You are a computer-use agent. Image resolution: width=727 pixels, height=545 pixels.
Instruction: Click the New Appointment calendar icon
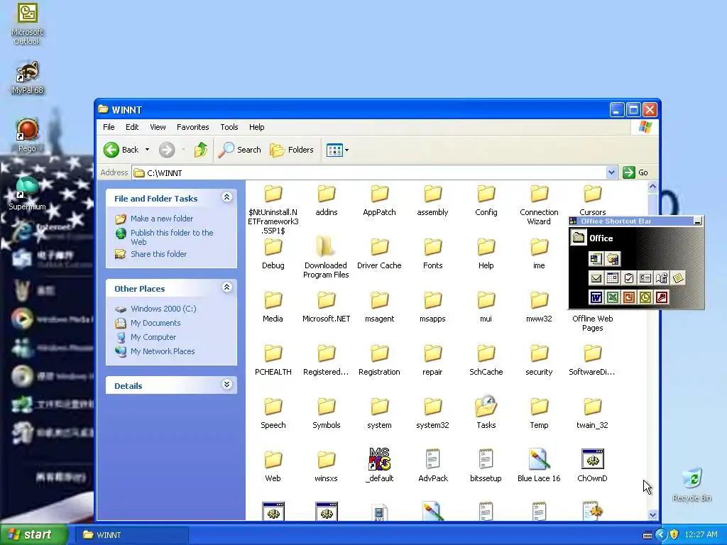coord(613,278)
